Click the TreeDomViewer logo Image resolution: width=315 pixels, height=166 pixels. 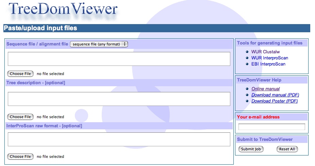63,11
